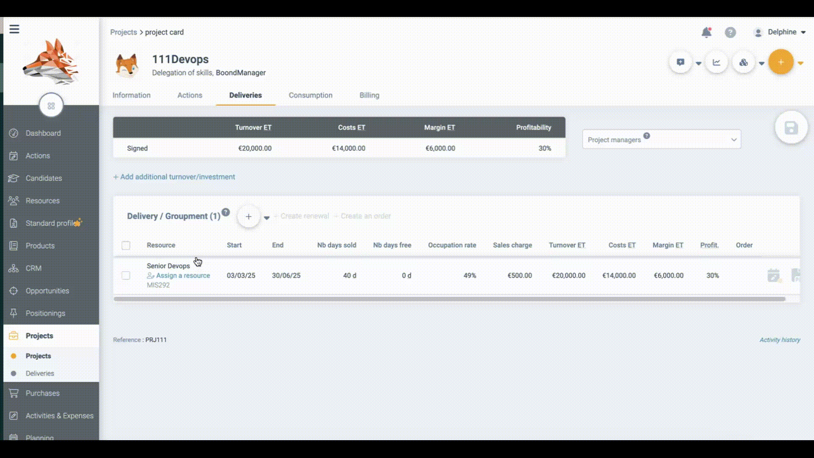814x458 pixels.
Task: Click the 30/06/25 end date cell
Action: tap(286, 276)
